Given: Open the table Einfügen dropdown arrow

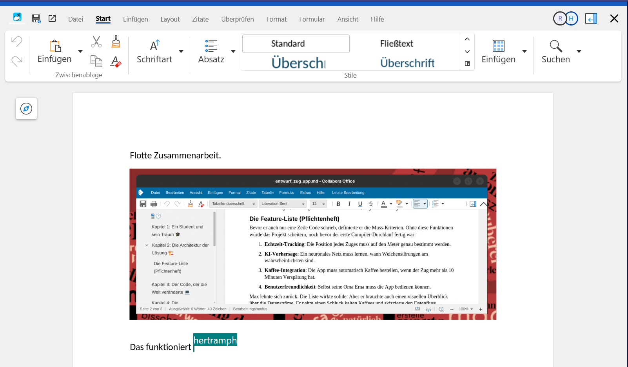Looking at the screenshot, I should (525, 51).
